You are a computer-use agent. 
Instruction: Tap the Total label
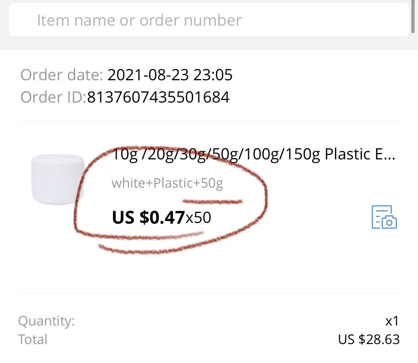tap(33, 339)
